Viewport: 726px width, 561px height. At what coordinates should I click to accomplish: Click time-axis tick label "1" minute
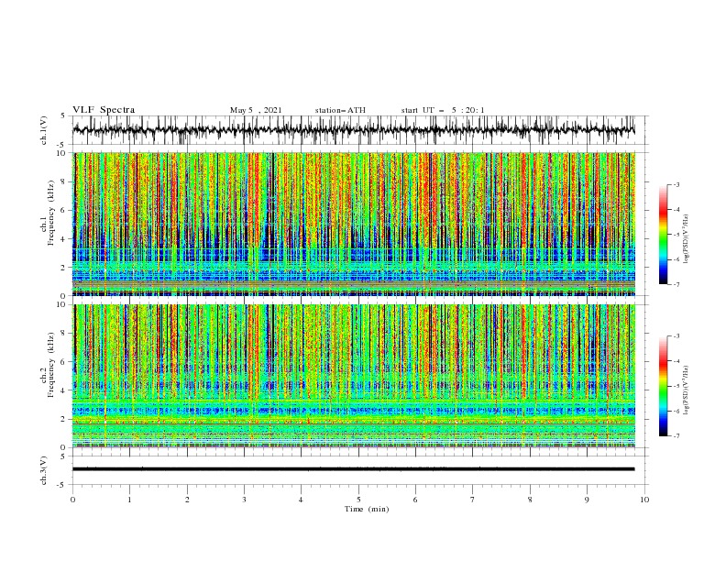tap(129, 500)
